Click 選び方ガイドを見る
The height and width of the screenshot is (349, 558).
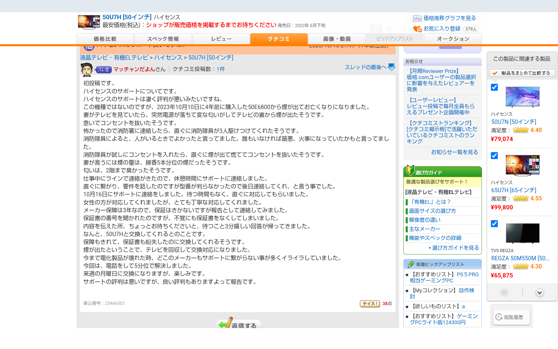click(x=455, y=248)
